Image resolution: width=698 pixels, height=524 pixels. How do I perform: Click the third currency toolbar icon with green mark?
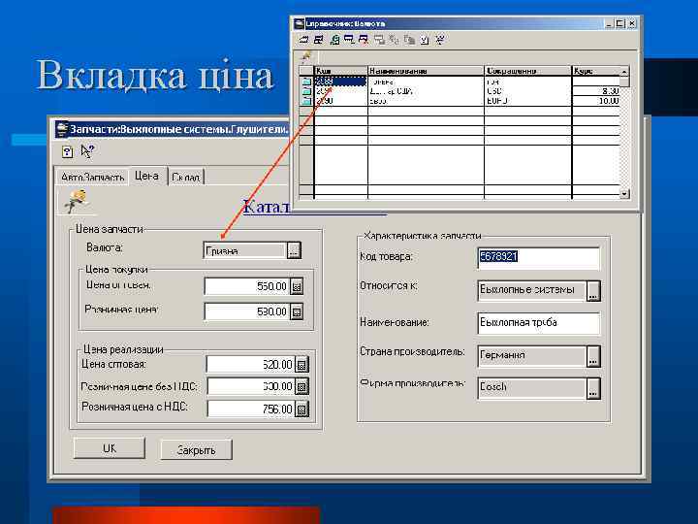point(334,40)
